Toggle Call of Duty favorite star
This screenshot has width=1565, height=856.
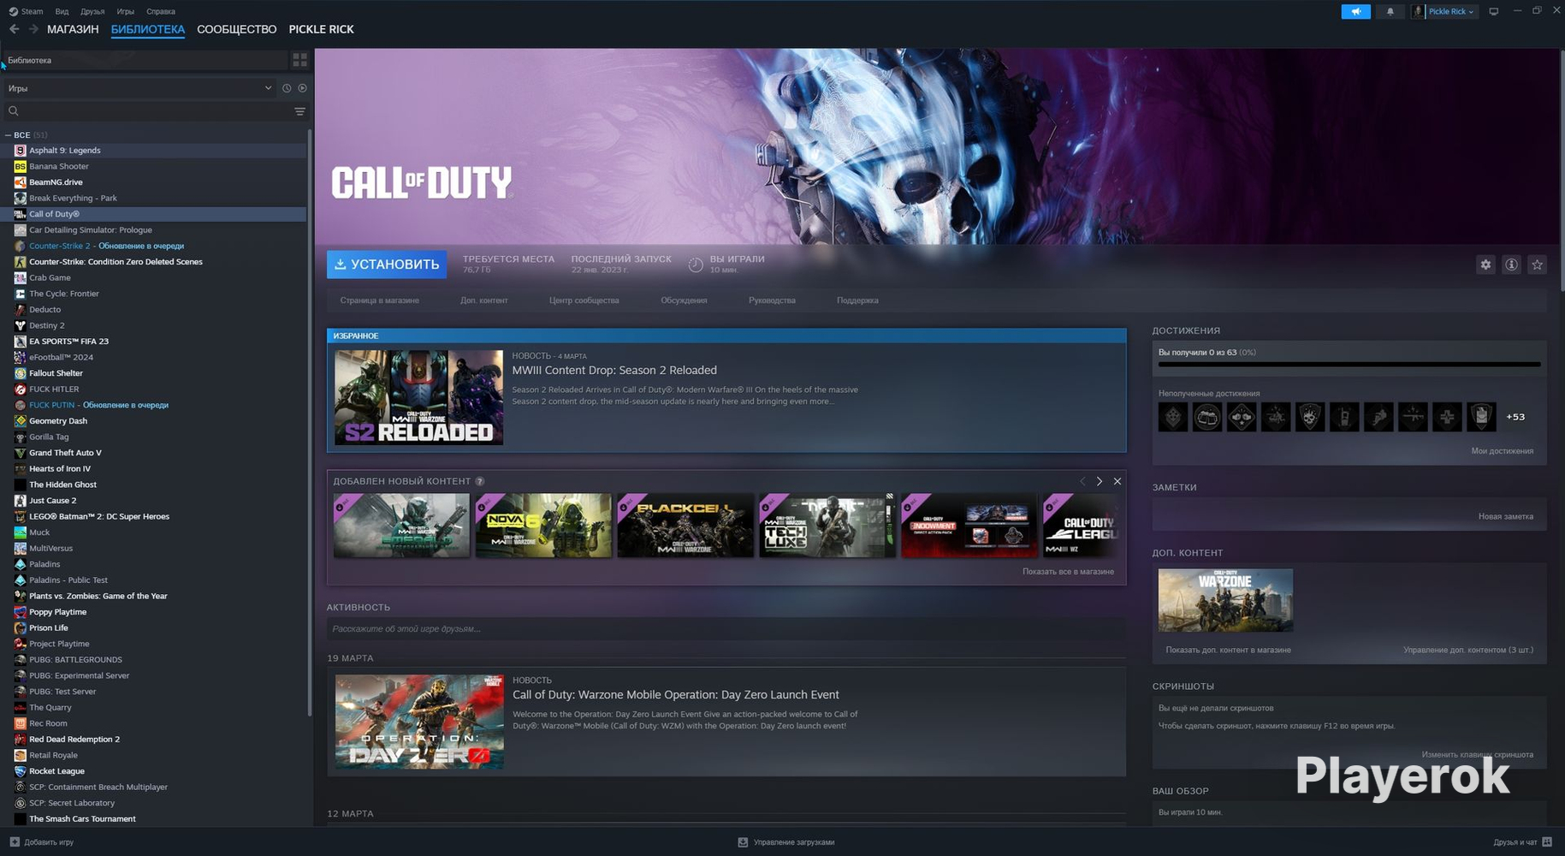tap(1537, 265)
